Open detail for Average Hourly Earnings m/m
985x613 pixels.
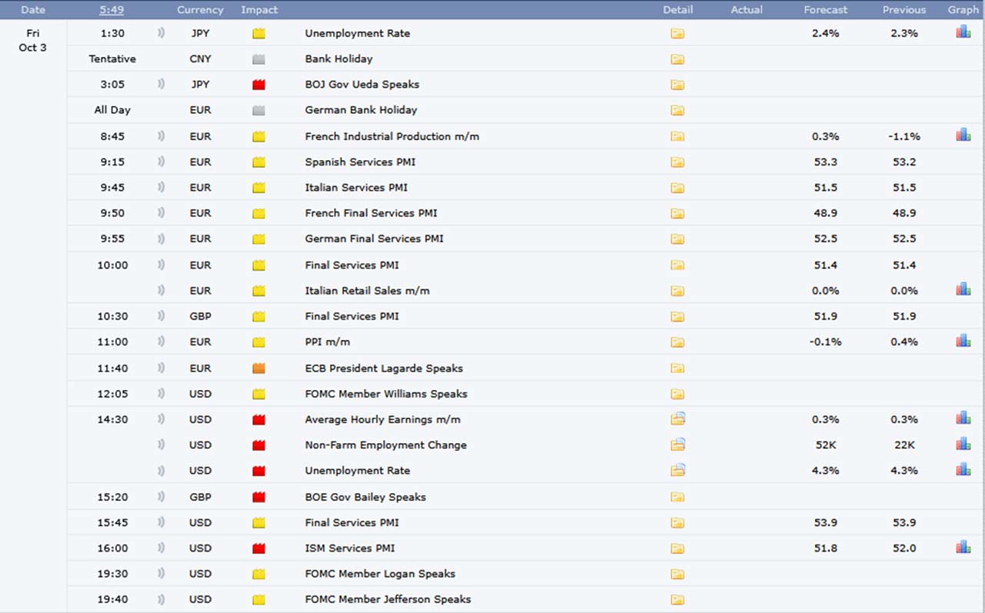coord(677,419)
